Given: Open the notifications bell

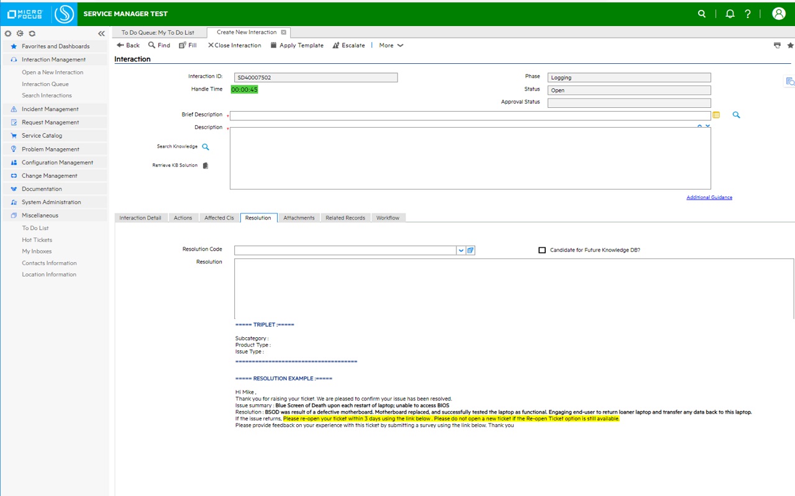Looking at the screenshot, I should 730,14.
